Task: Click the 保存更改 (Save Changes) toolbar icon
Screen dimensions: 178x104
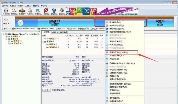Action: click(6, 11)
